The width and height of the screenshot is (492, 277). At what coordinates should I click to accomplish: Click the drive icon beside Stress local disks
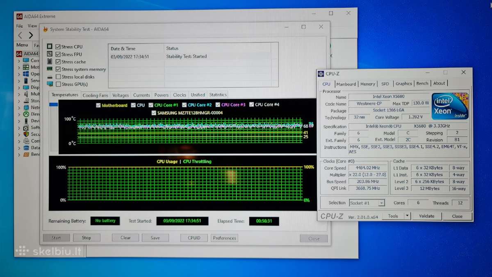50,77
